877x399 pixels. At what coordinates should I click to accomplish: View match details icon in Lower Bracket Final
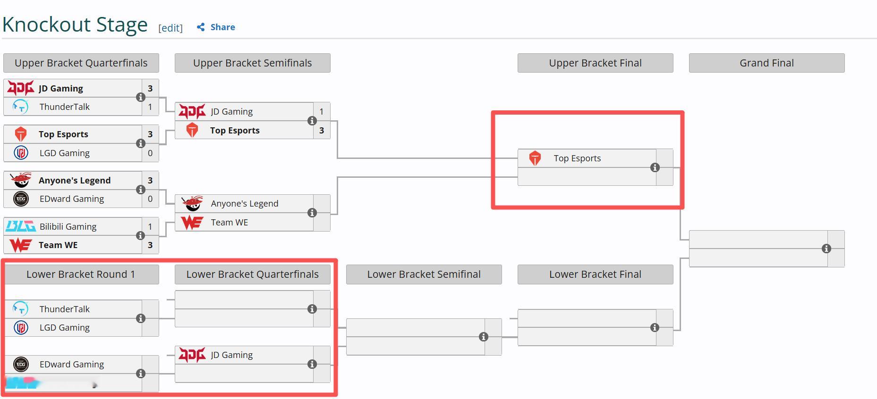pos(655,327)
